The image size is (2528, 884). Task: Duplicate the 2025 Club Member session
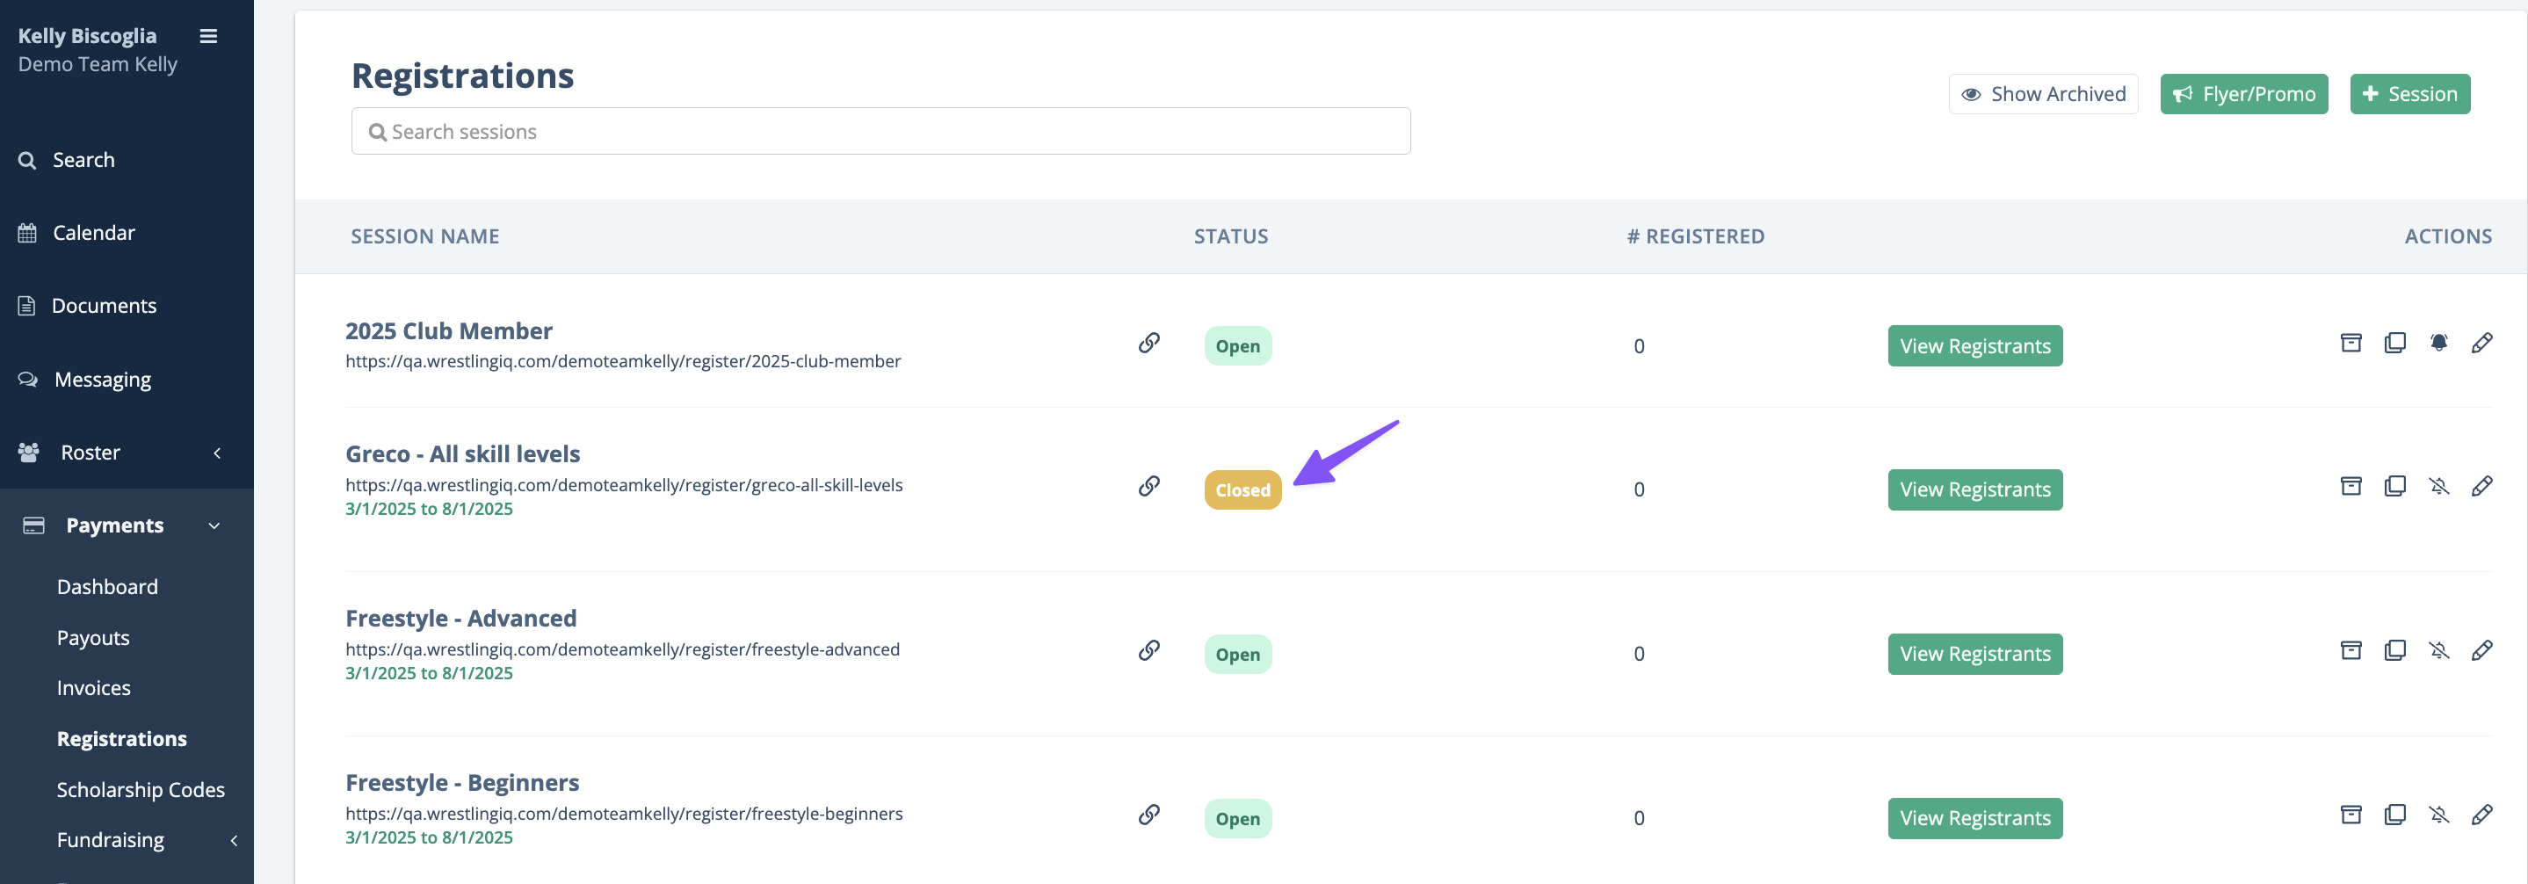[x=2395, y=343]
